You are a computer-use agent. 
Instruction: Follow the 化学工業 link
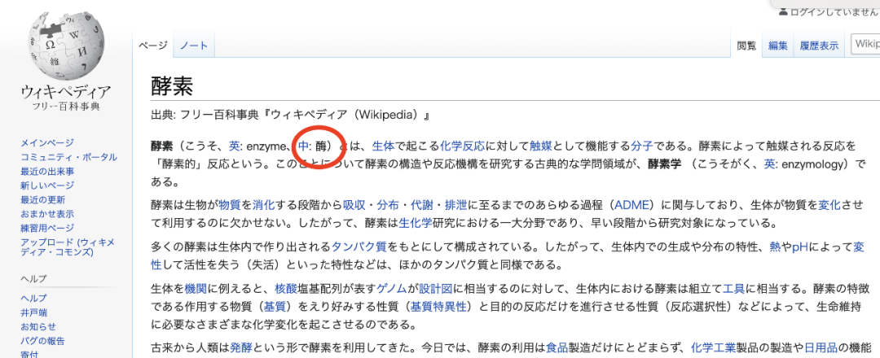pos(713,347)
